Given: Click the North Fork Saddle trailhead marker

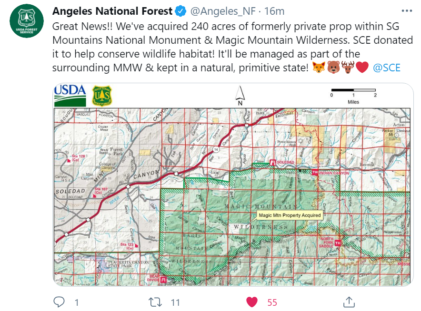Looking at the screenshot, I should (339, 243).
